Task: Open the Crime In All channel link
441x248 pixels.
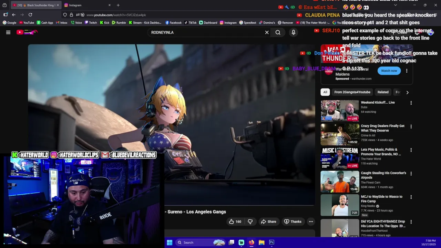Action: pos(368,135)
